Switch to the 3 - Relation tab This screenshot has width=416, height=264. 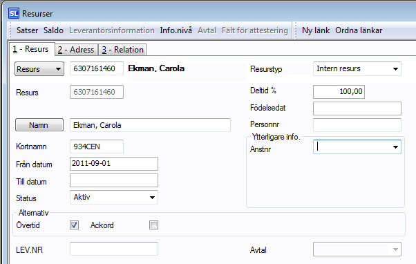[x=122, y=50]
